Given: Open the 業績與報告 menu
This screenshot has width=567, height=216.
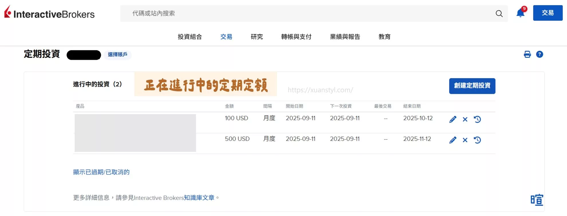Looking at the screenshot, I should 345,37.
